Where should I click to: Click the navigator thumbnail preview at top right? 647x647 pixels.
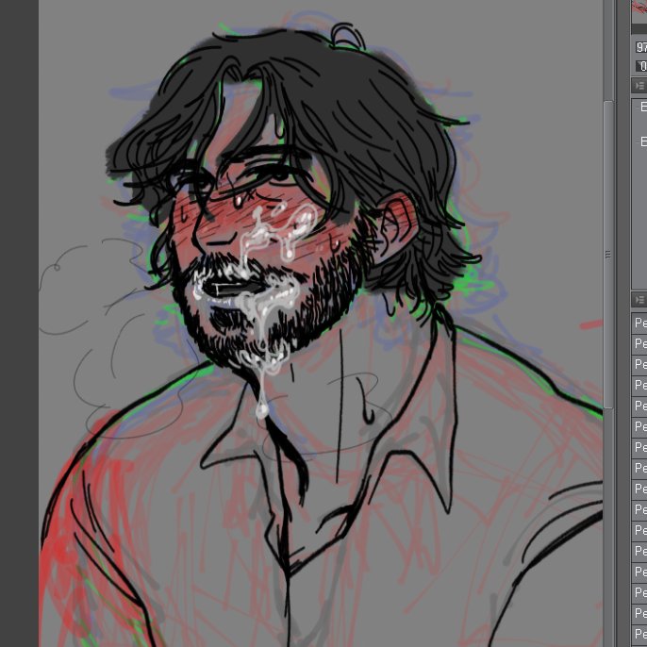[x=639, y=8]
